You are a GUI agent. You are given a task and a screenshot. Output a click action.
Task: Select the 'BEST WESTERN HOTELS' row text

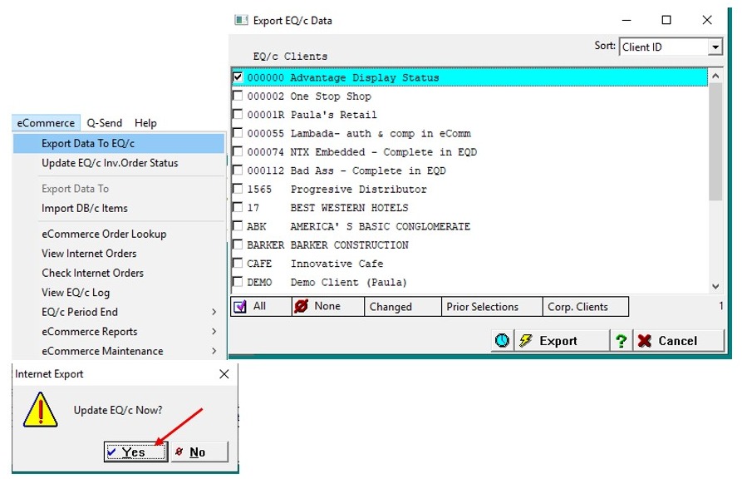[x=349, y=208]
